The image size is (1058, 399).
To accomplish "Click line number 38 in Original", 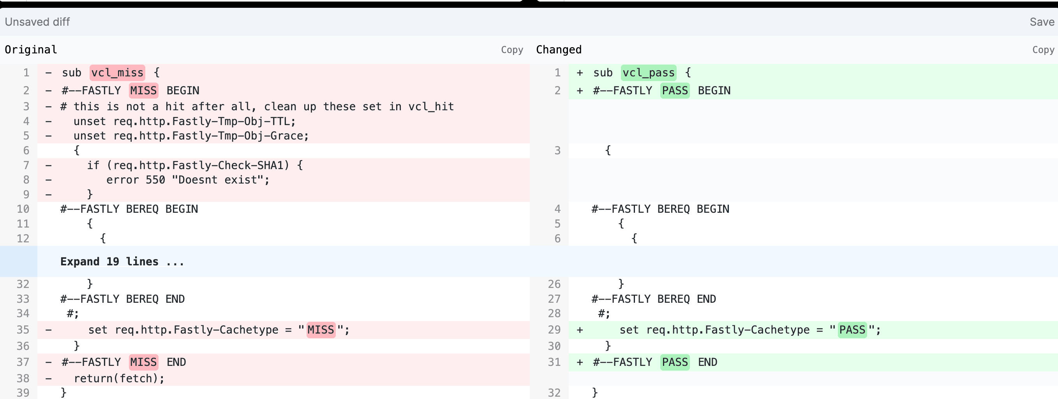I will tap(23, 378).
